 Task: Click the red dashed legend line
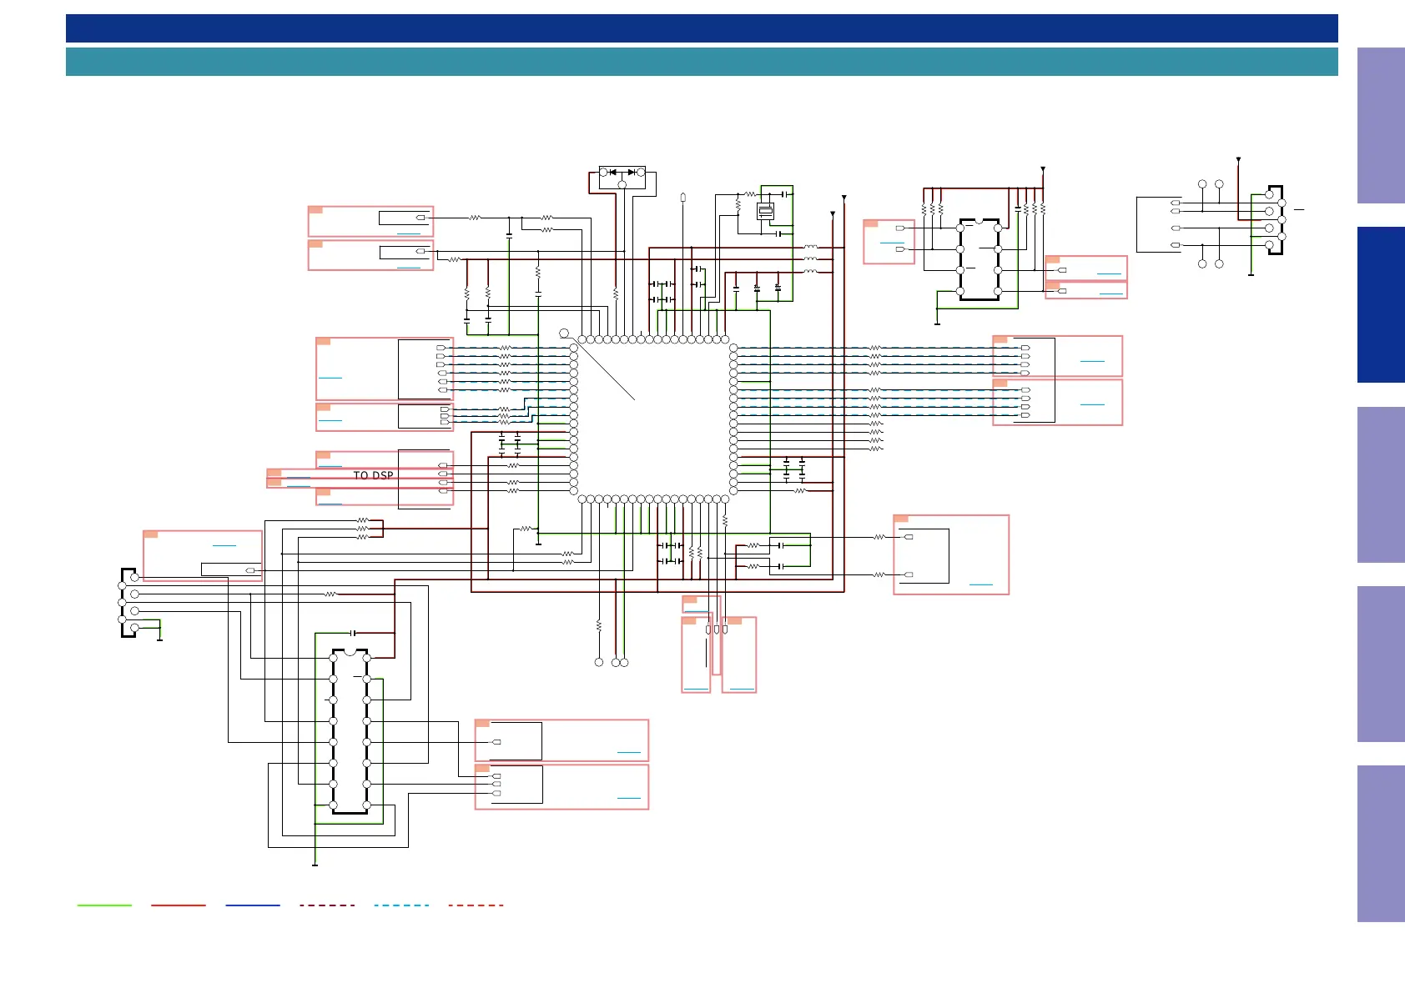click(x=476, y=905)
